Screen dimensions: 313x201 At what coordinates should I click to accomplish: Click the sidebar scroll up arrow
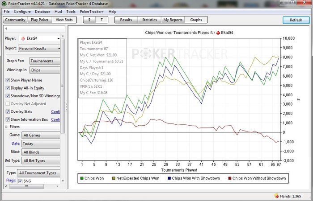click(x=63, y=36)
